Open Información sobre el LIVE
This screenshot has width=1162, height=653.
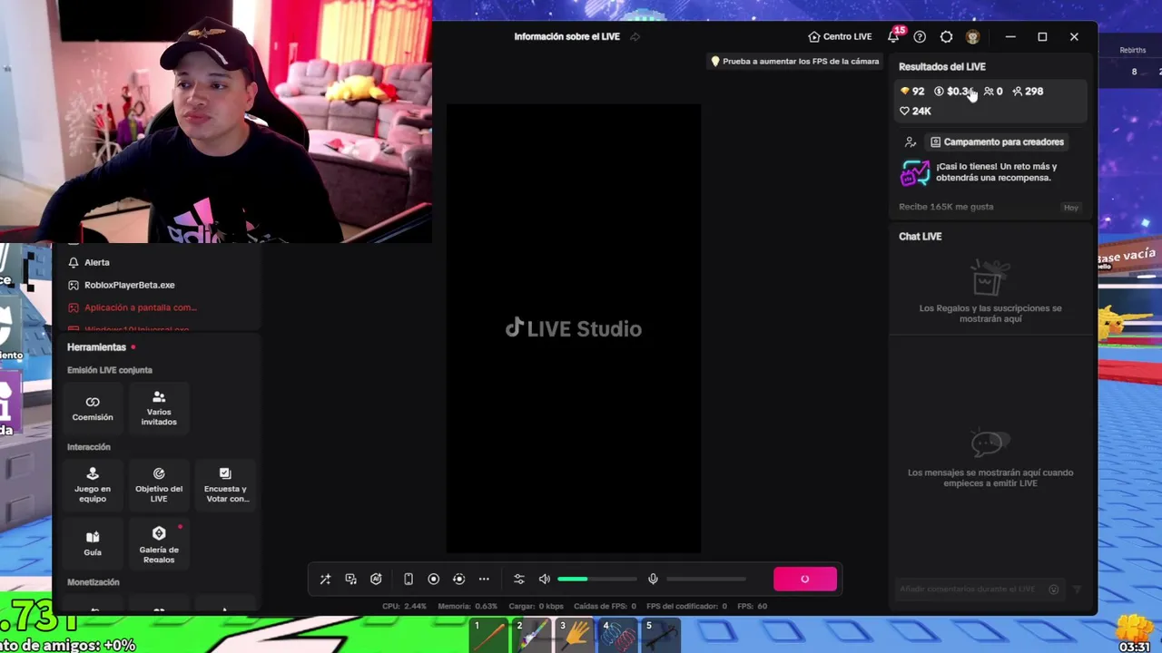coord(566,36)
